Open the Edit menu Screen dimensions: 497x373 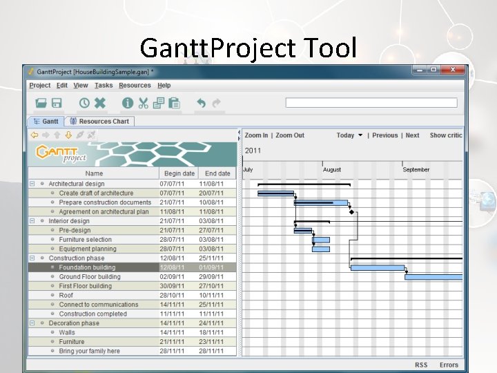coord(62,86)
